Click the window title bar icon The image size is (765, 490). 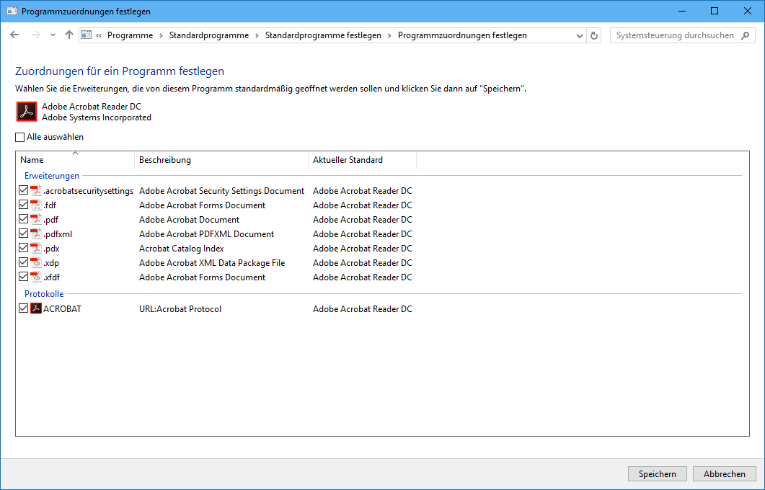click(x=12, y=11)
